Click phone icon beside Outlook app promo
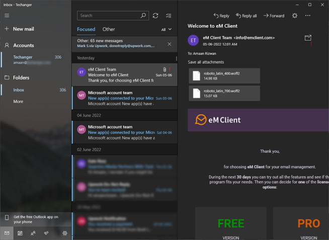Screen dimensions: 329x240 pyautogui.click(x=7, y=217)
